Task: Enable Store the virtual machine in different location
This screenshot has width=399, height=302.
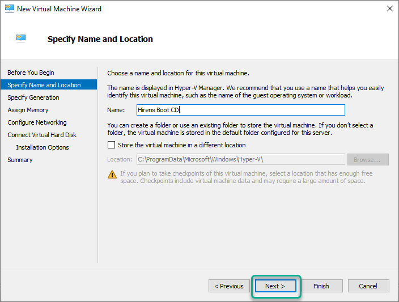Action: pyautogui.click(x=111, y=144)
